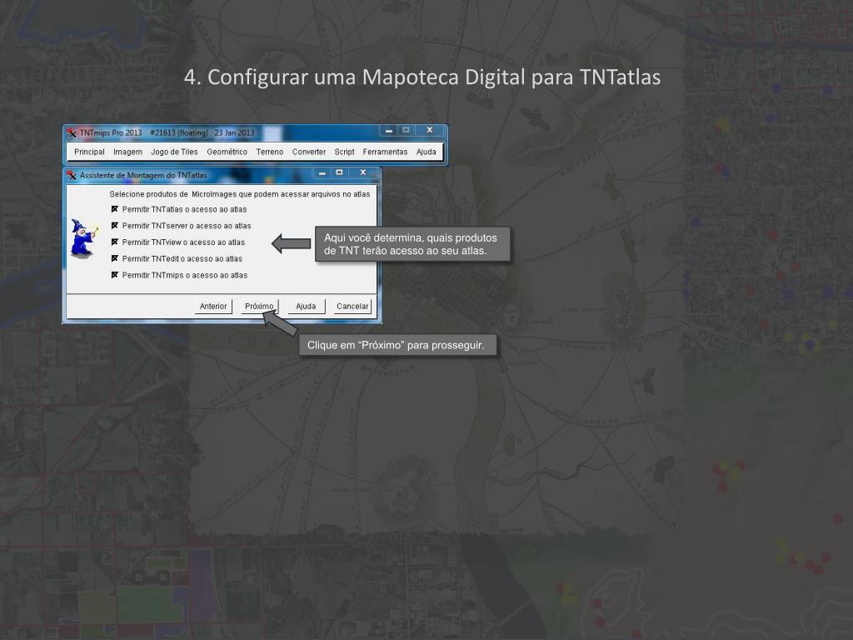Close the Assistente de Montagem window

pyautogui.click(x=363, y=172)
